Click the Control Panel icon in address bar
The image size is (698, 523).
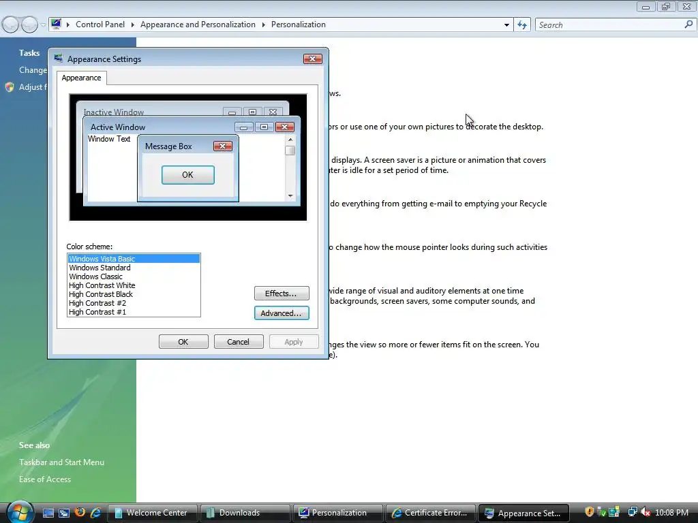(x=56, y=24)
